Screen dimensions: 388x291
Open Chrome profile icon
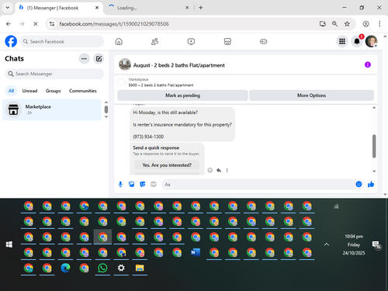365,24
